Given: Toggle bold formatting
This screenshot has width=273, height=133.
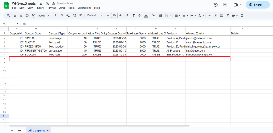Looking at the screenshot, I should (127, 15).
